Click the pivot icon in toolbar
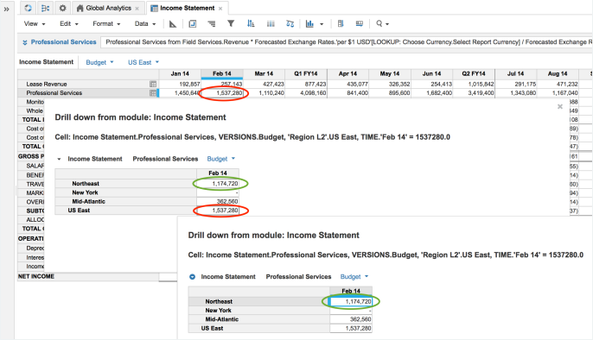 tap(193, 24)
